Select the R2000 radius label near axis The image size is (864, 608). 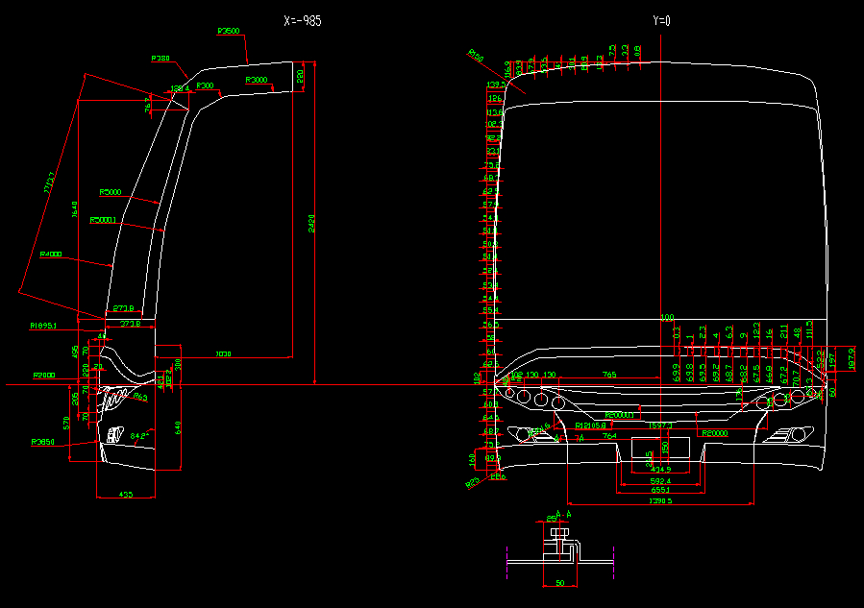[x=43, y=374]
